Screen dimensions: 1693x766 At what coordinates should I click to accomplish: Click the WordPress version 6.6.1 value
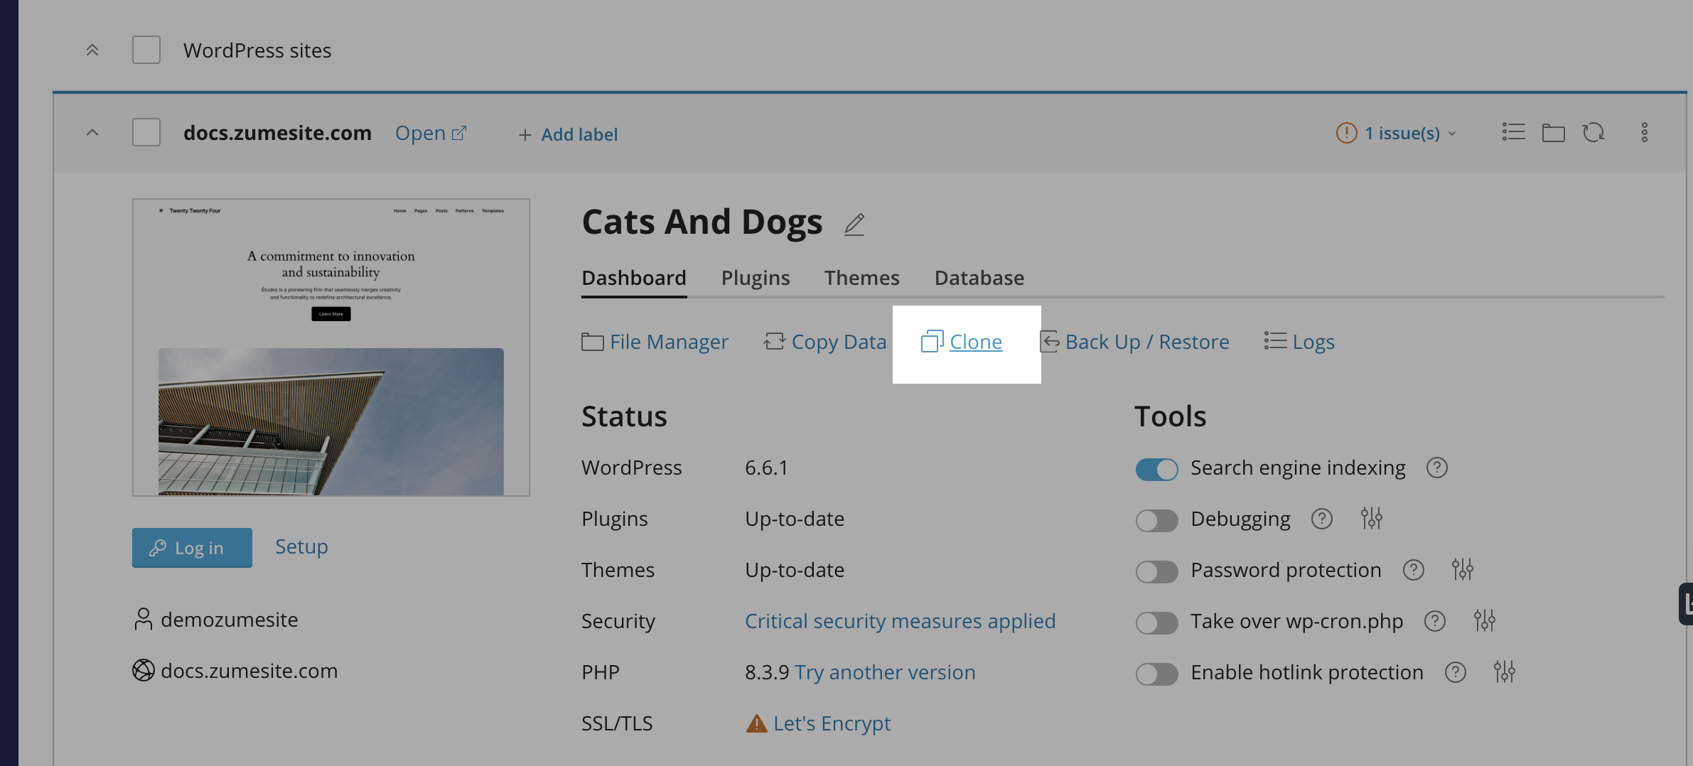click(x=766, y=468)
